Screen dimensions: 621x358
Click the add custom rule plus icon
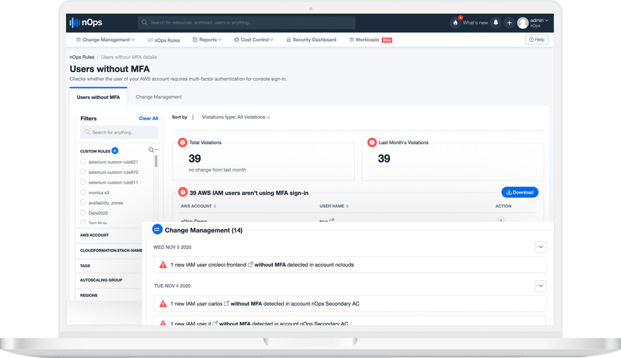pyautogui.click(x=115, y=151)
